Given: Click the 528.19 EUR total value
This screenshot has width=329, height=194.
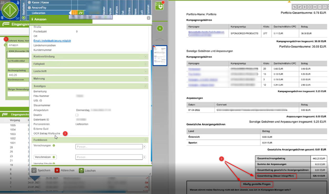Looking at the screenshot, I should (x=318, y=176).
